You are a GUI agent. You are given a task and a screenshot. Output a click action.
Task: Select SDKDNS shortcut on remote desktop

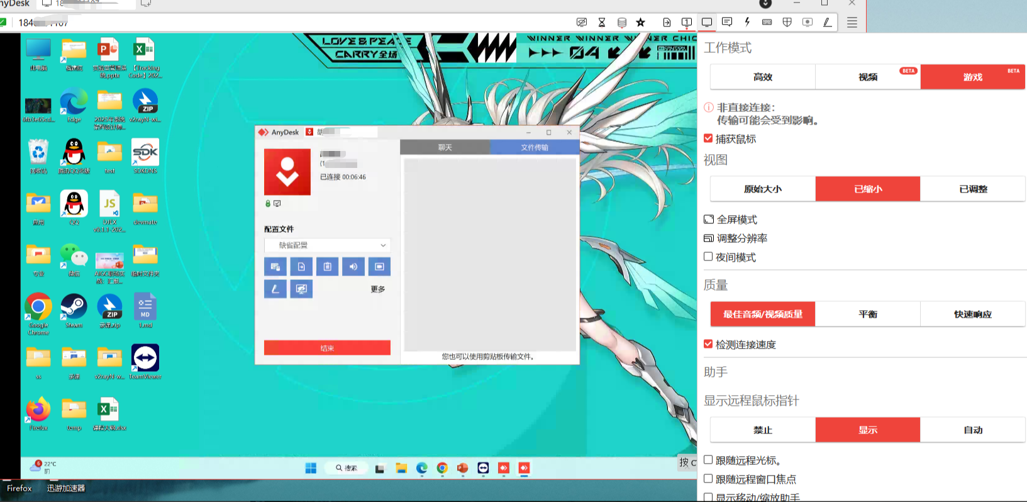145,156
